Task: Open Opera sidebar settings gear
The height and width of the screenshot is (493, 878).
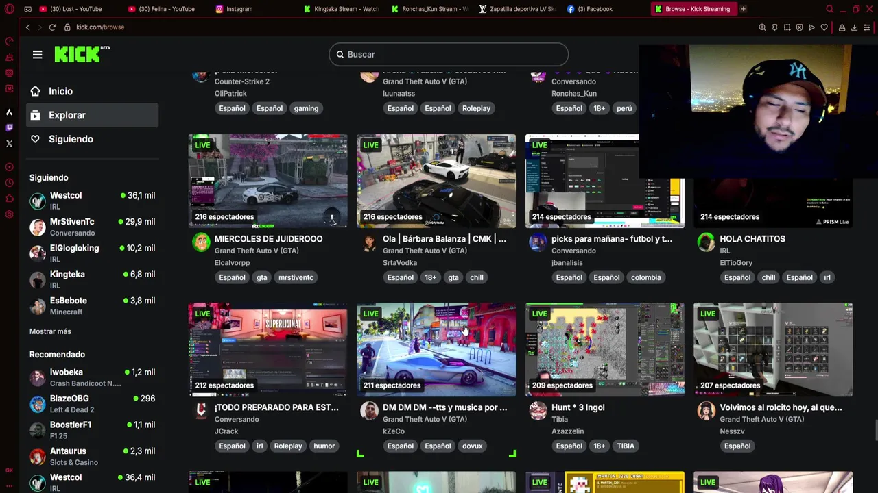Action: [x=9, y=214]
